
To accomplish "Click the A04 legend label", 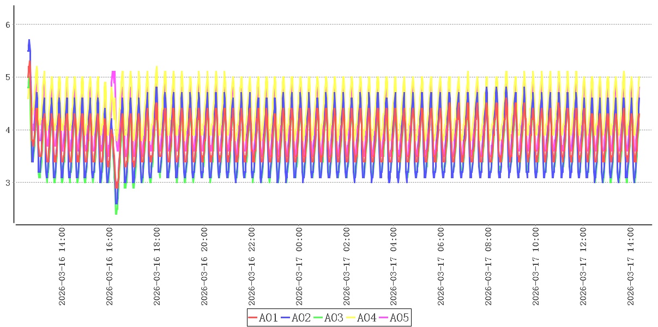I will pos(366,318).
